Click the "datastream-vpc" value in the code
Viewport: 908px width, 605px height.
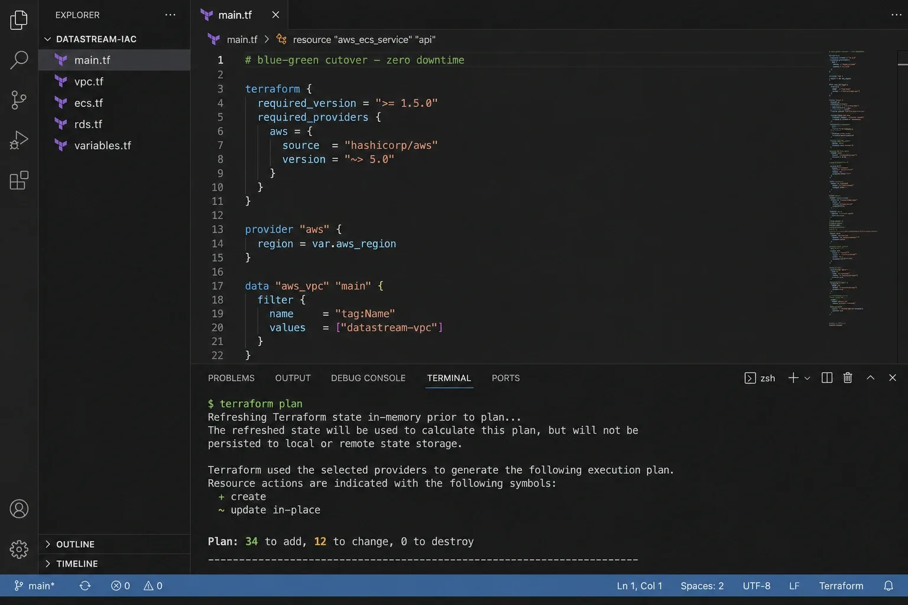(x=390, y=327)
